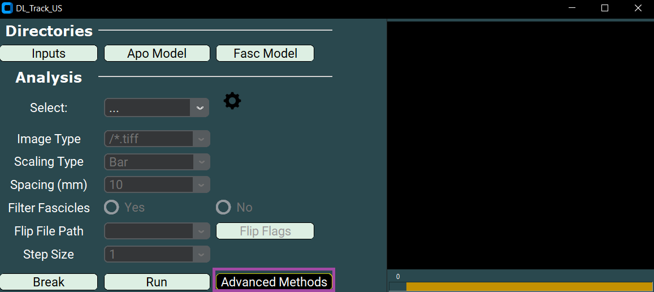This screenshot has height=292, width=654.
Task: Click the Spacing (mm) label
Action: tap(49, 184)
